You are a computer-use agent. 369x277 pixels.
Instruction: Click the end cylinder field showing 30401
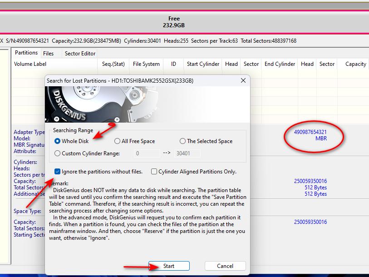pyautogui.click(x=187, y=153)
